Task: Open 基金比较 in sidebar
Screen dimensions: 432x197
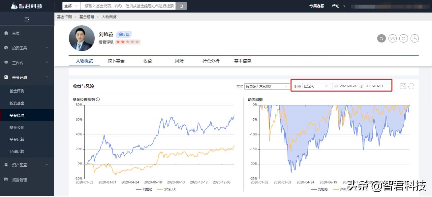Action: 27,139
